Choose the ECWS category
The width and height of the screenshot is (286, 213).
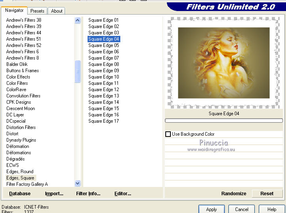click(x=13, y=165)
